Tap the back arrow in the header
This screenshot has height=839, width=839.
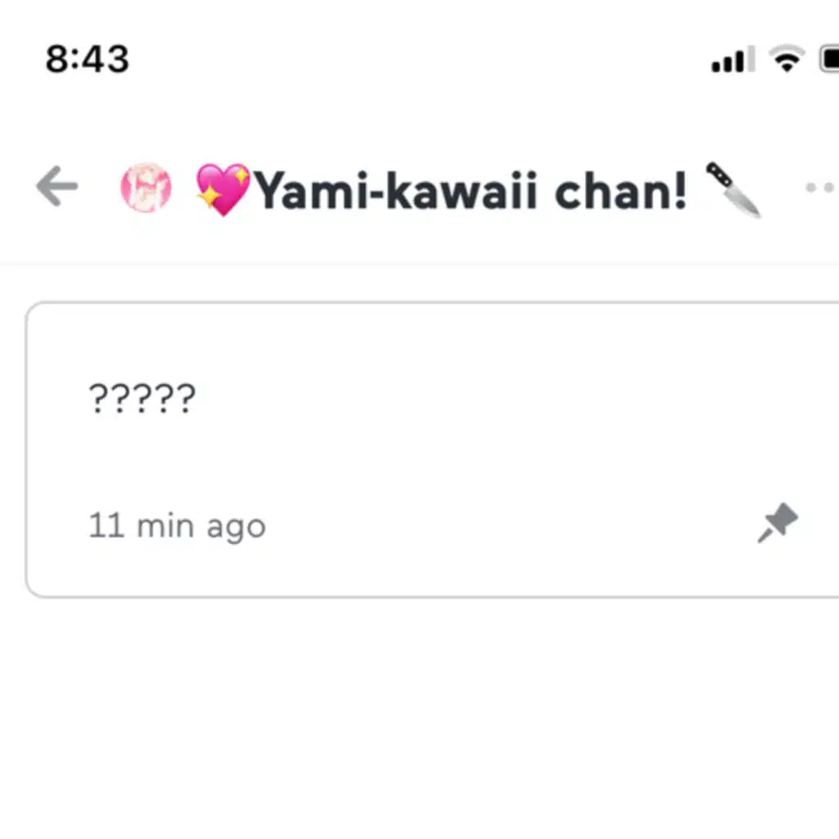(x=57, y=188)
